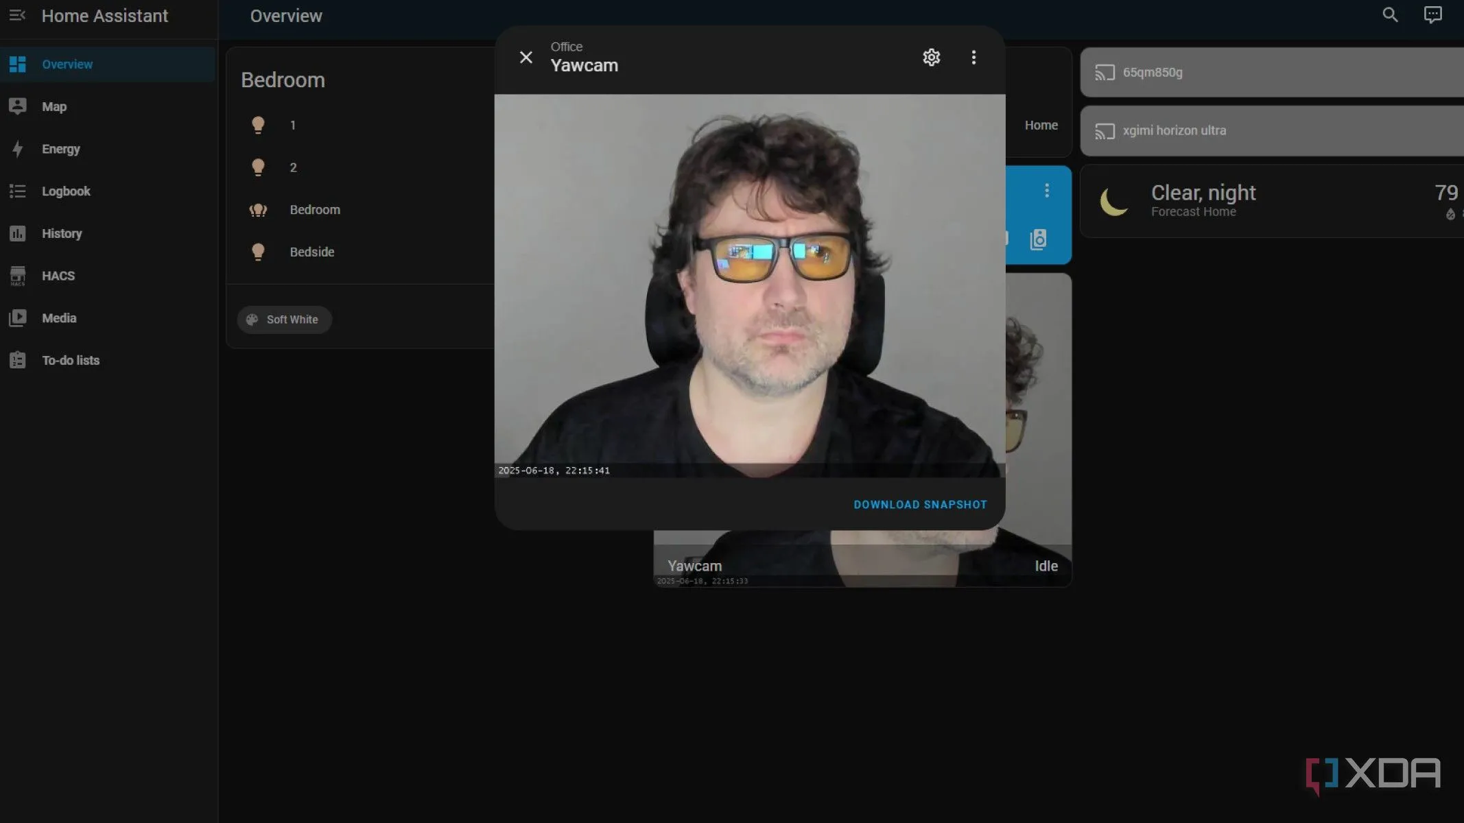The width and height of the screenshot is (1464, 823).
Task: Click the Energy lightning bolt icon
Action: (x=18, y=149)
